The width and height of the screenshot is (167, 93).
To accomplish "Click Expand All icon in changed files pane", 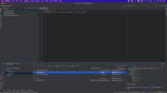I will click(x=162, y=66).
